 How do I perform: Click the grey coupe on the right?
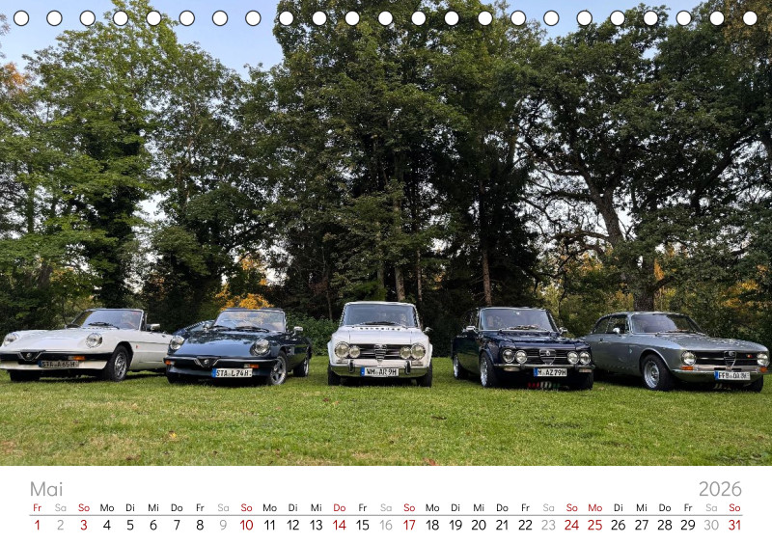tap(675, 350)
